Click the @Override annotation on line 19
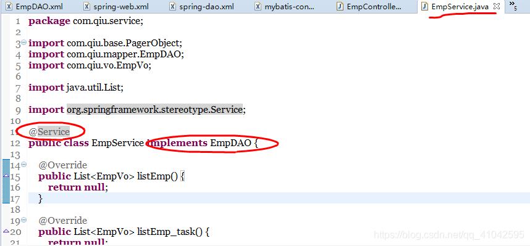530x246 pixels. click(63, 221)
